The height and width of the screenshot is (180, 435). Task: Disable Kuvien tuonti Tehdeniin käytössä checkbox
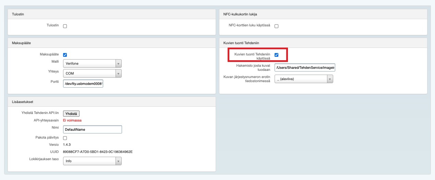pyautogui.click(x=276, y=55)
